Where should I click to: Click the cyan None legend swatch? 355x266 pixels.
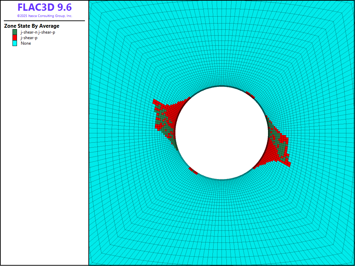point(15,43)
